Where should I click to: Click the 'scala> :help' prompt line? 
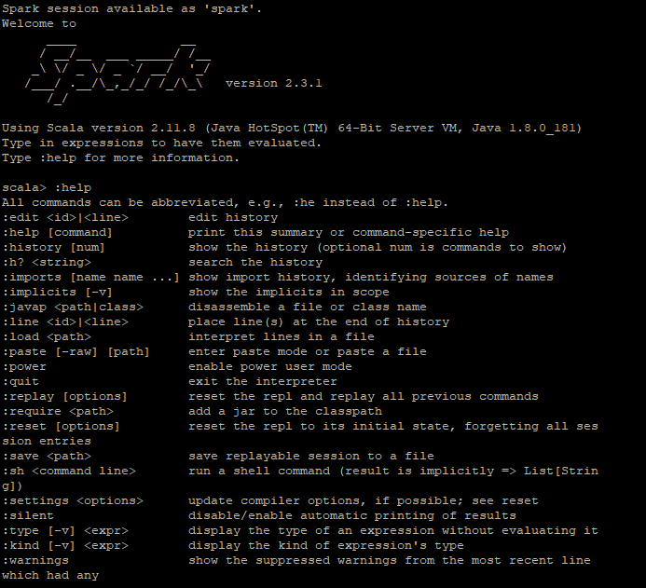[x=47, y=187]
